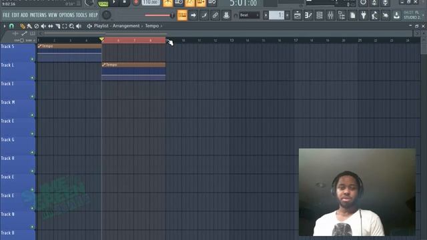Select the Draw pencil tool
The image size is (427, 240).
[22, 26]
